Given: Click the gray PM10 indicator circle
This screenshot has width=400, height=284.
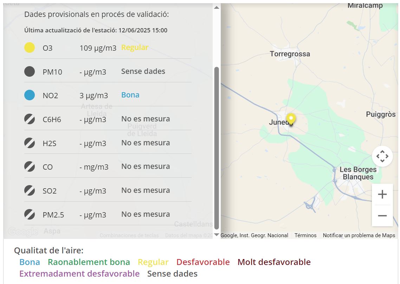Looking at the screenshot, I should [29, 71].
